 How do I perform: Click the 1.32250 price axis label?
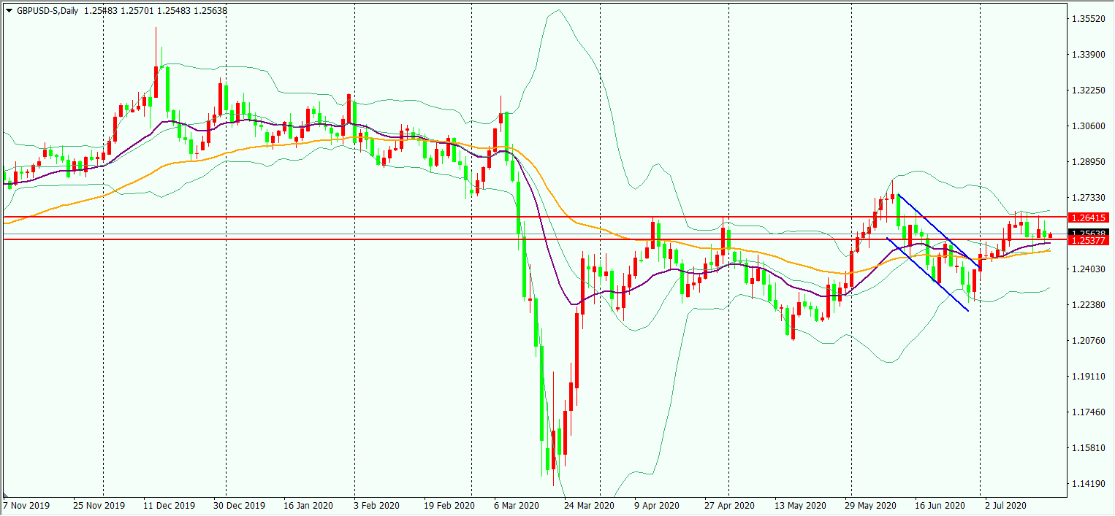1088,91
